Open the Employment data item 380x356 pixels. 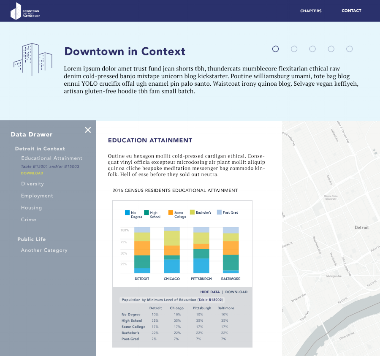pyautogui.click(x=37, y=196)
